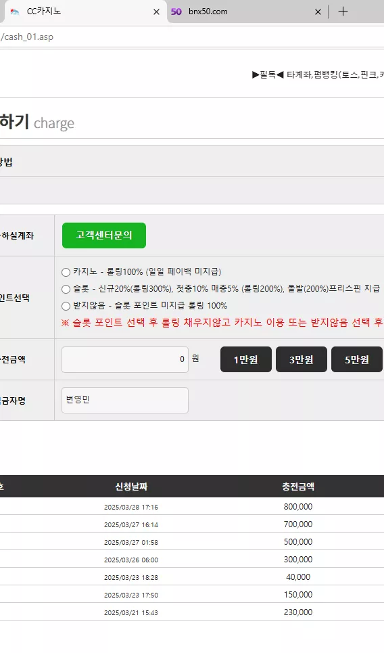The width and height of the screenshot is (384, 653).
Task: Add 3만원 to charge amount
Action: click(x=302, y=359)
